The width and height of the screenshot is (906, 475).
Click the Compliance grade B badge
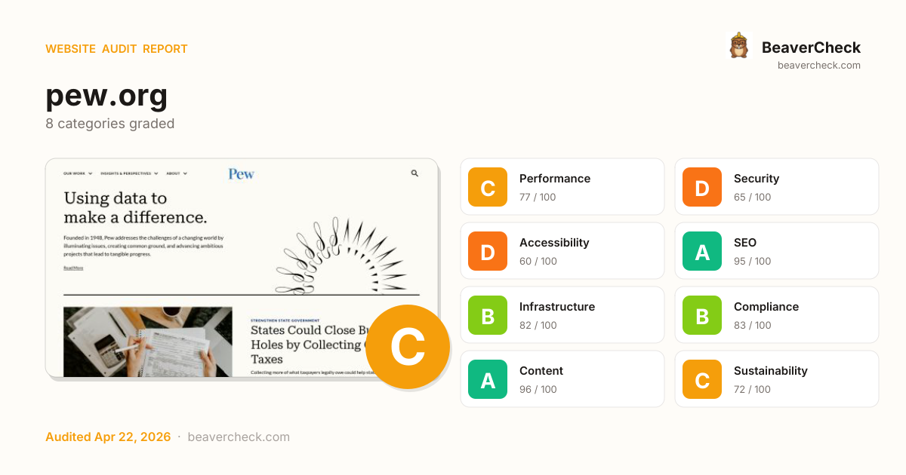(702, 315)
